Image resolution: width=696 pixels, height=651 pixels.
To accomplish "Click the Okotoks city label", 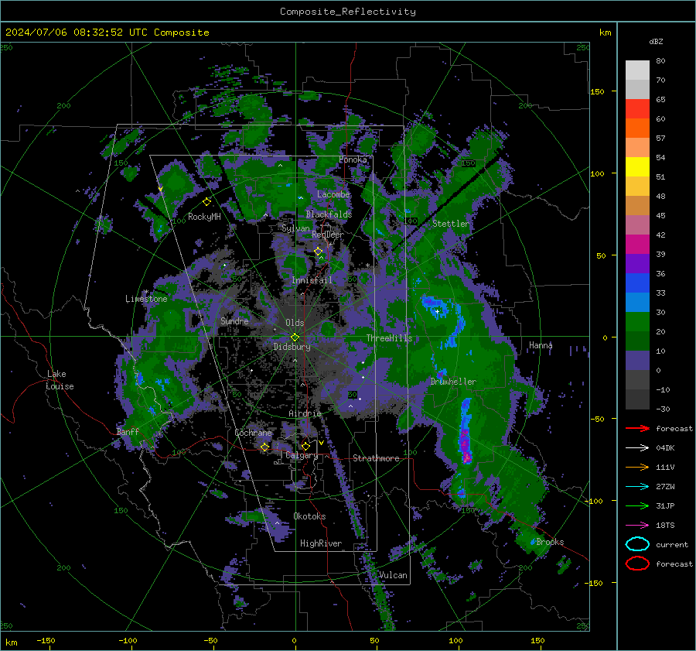I will [x=309, y=516].
